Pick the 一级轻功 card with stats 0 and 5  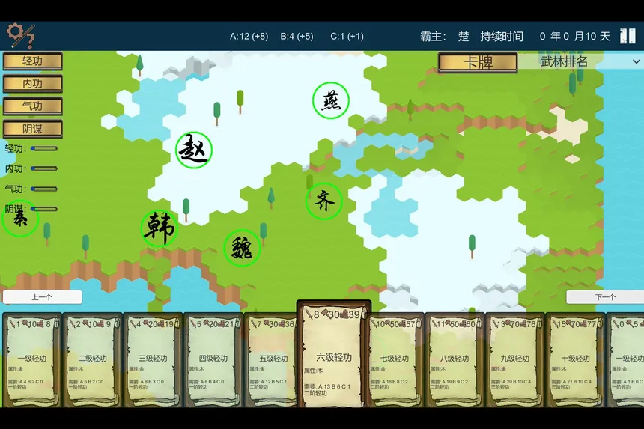[x=625, y=360]
